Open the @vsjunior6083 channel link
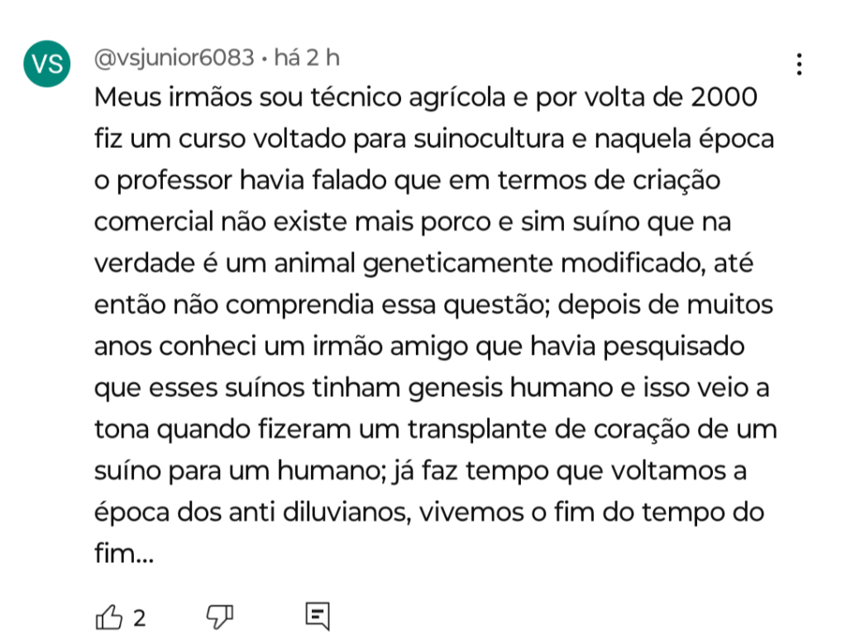This screenshot has width=846, height=635. tap(174, 59)
